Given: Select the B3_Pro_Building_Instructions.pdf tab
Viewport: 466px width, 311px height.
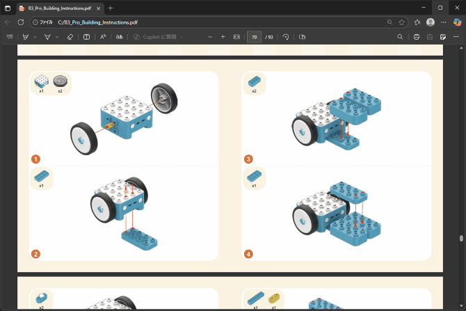Looking at the screenshot, I should (x=59, y=7).
